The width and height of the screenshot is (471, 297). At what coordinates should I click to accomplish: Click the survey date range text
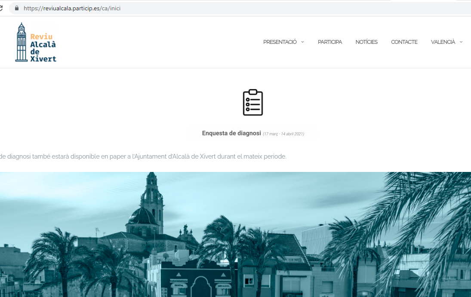click(283, 134)
